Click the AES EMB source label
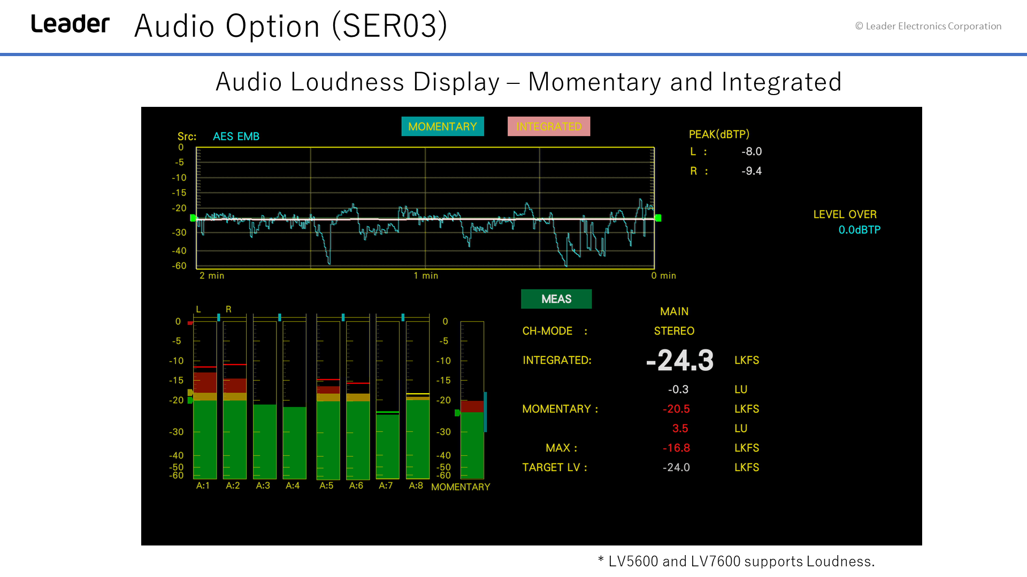Image resolution: width=1027 pixels, height=577 pixels. point(236,136)
